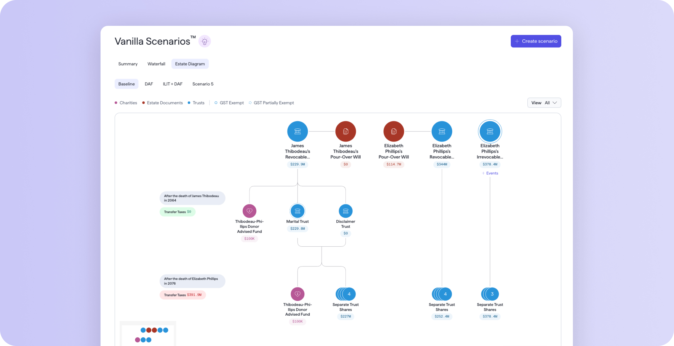
Task: Switch to the ILIT + DAF scenario
Action: (x=172, y=84)
